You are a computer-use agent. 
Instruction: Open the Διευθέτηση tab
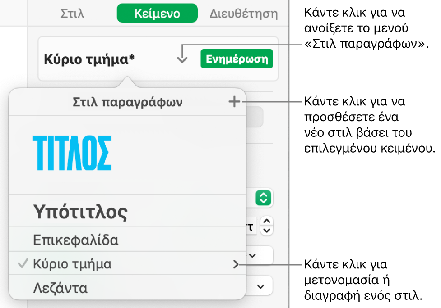click(x=244, y=14)
